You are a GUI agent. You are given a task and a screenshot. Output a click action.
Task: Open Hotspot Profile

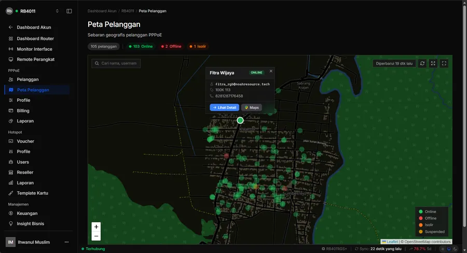pos(37,151)
